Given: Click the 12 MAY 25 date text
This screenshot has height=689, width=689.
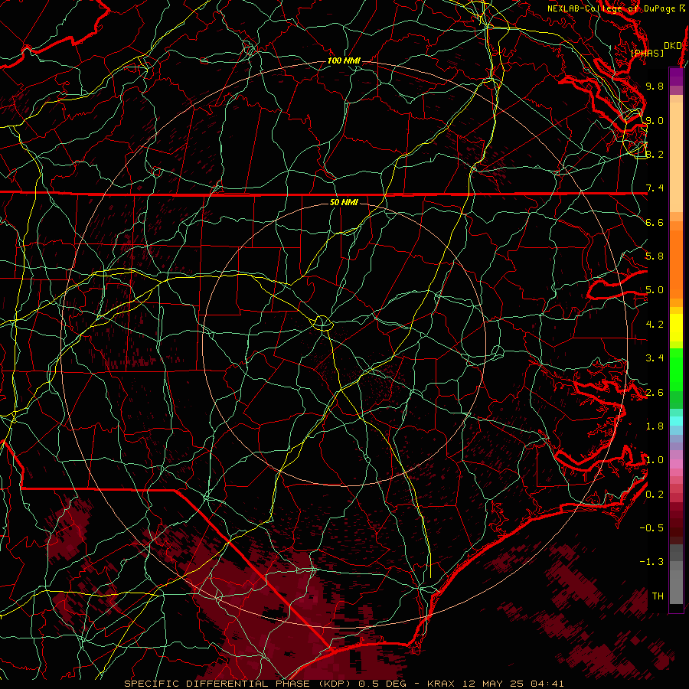Looking at the screenshot, I should (x=494, y=684).
